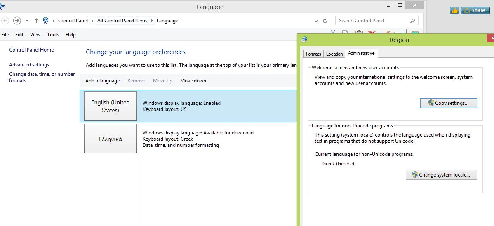Refresh the Language control panel page

[x=325, y=21]
